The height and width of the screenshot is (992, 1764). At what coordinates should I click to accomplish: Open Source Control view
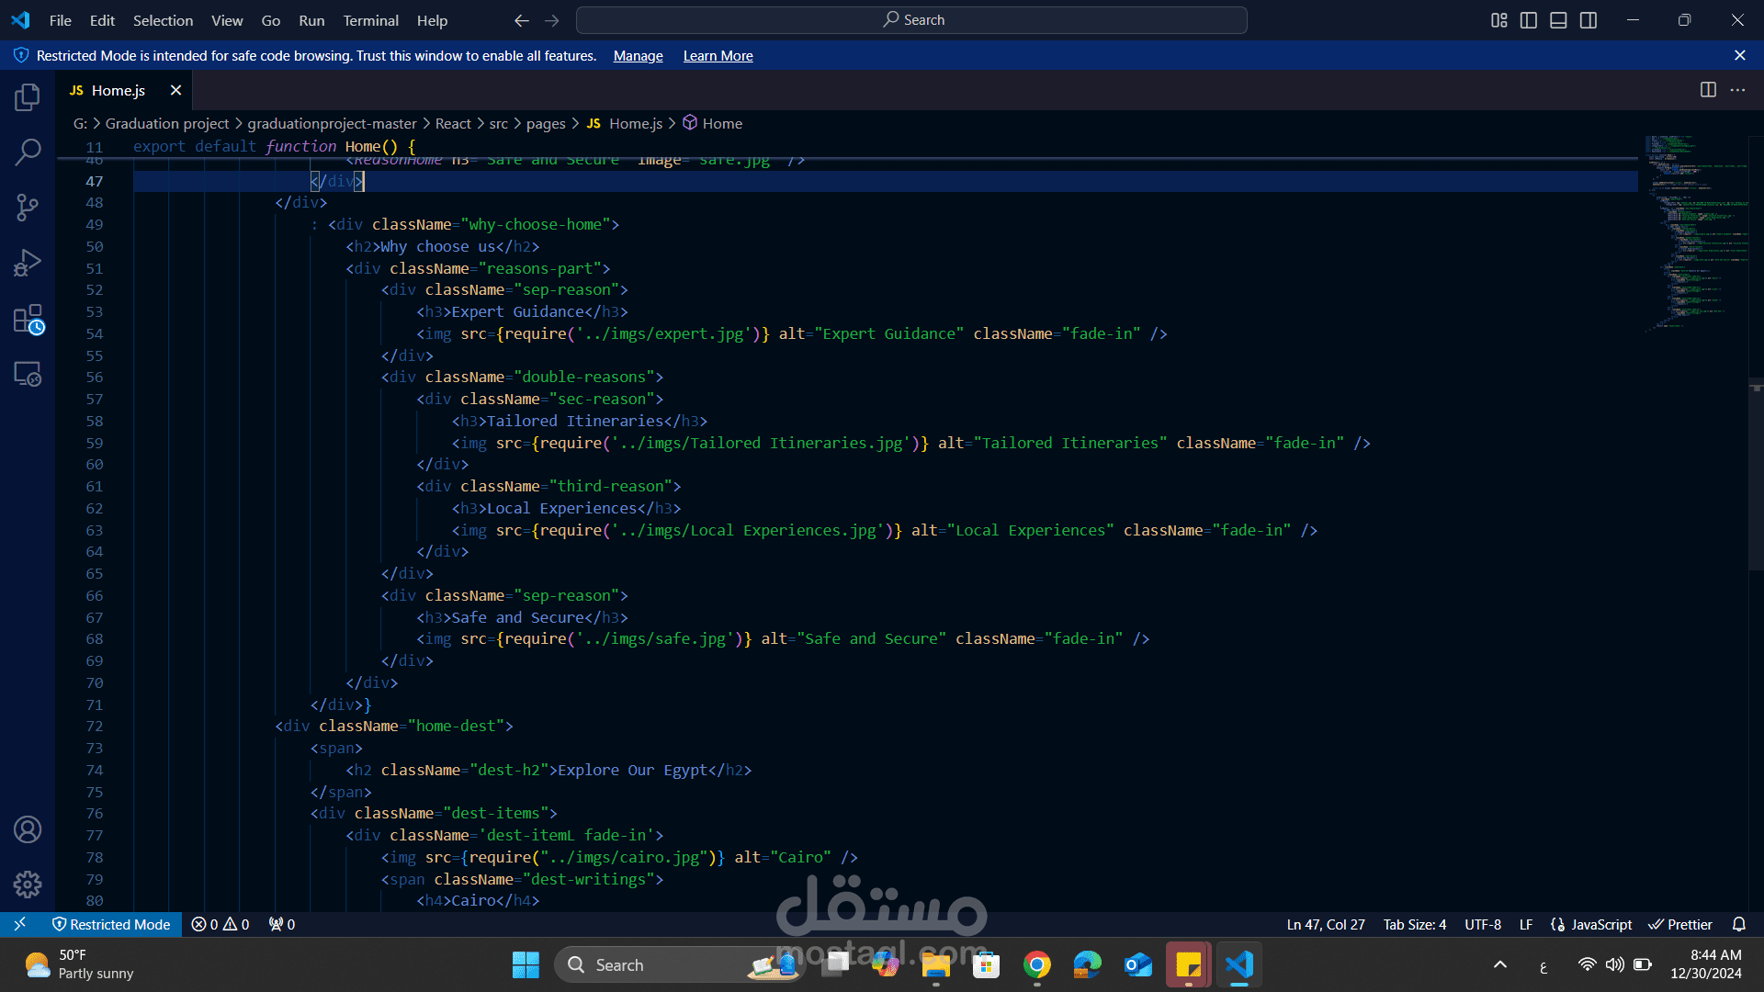(x=28, y=208)
